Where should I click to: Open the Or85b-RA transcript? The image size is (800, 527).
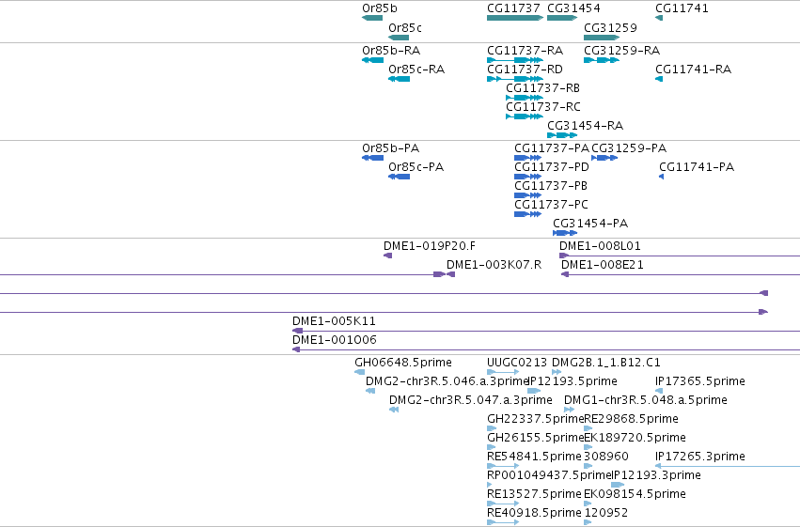tap(372, 60)
